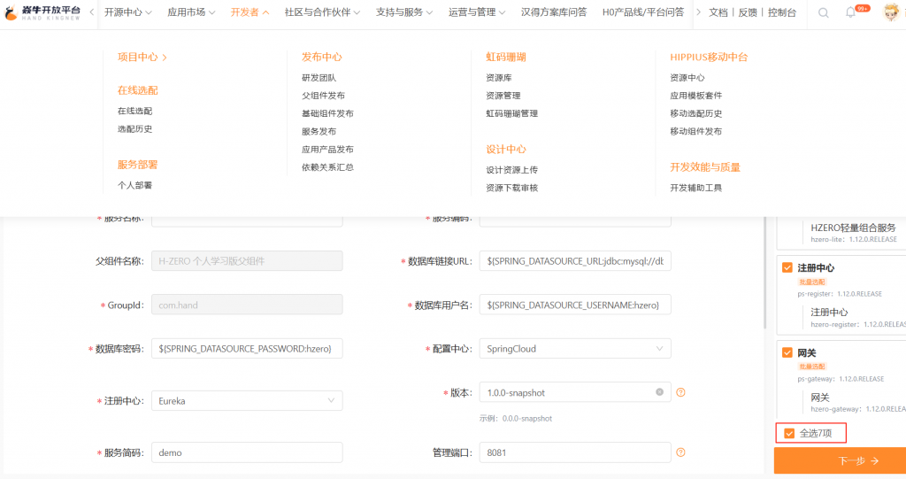The image size is (906, 479).
Task: Open the 项目中心 link
Action: coord(142,57)
